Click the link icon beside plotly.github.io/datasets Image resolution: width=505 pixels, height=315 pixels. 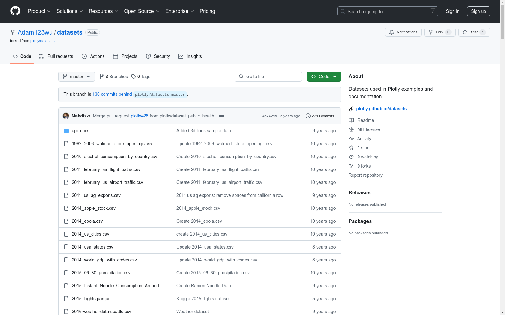pos(351,109)
